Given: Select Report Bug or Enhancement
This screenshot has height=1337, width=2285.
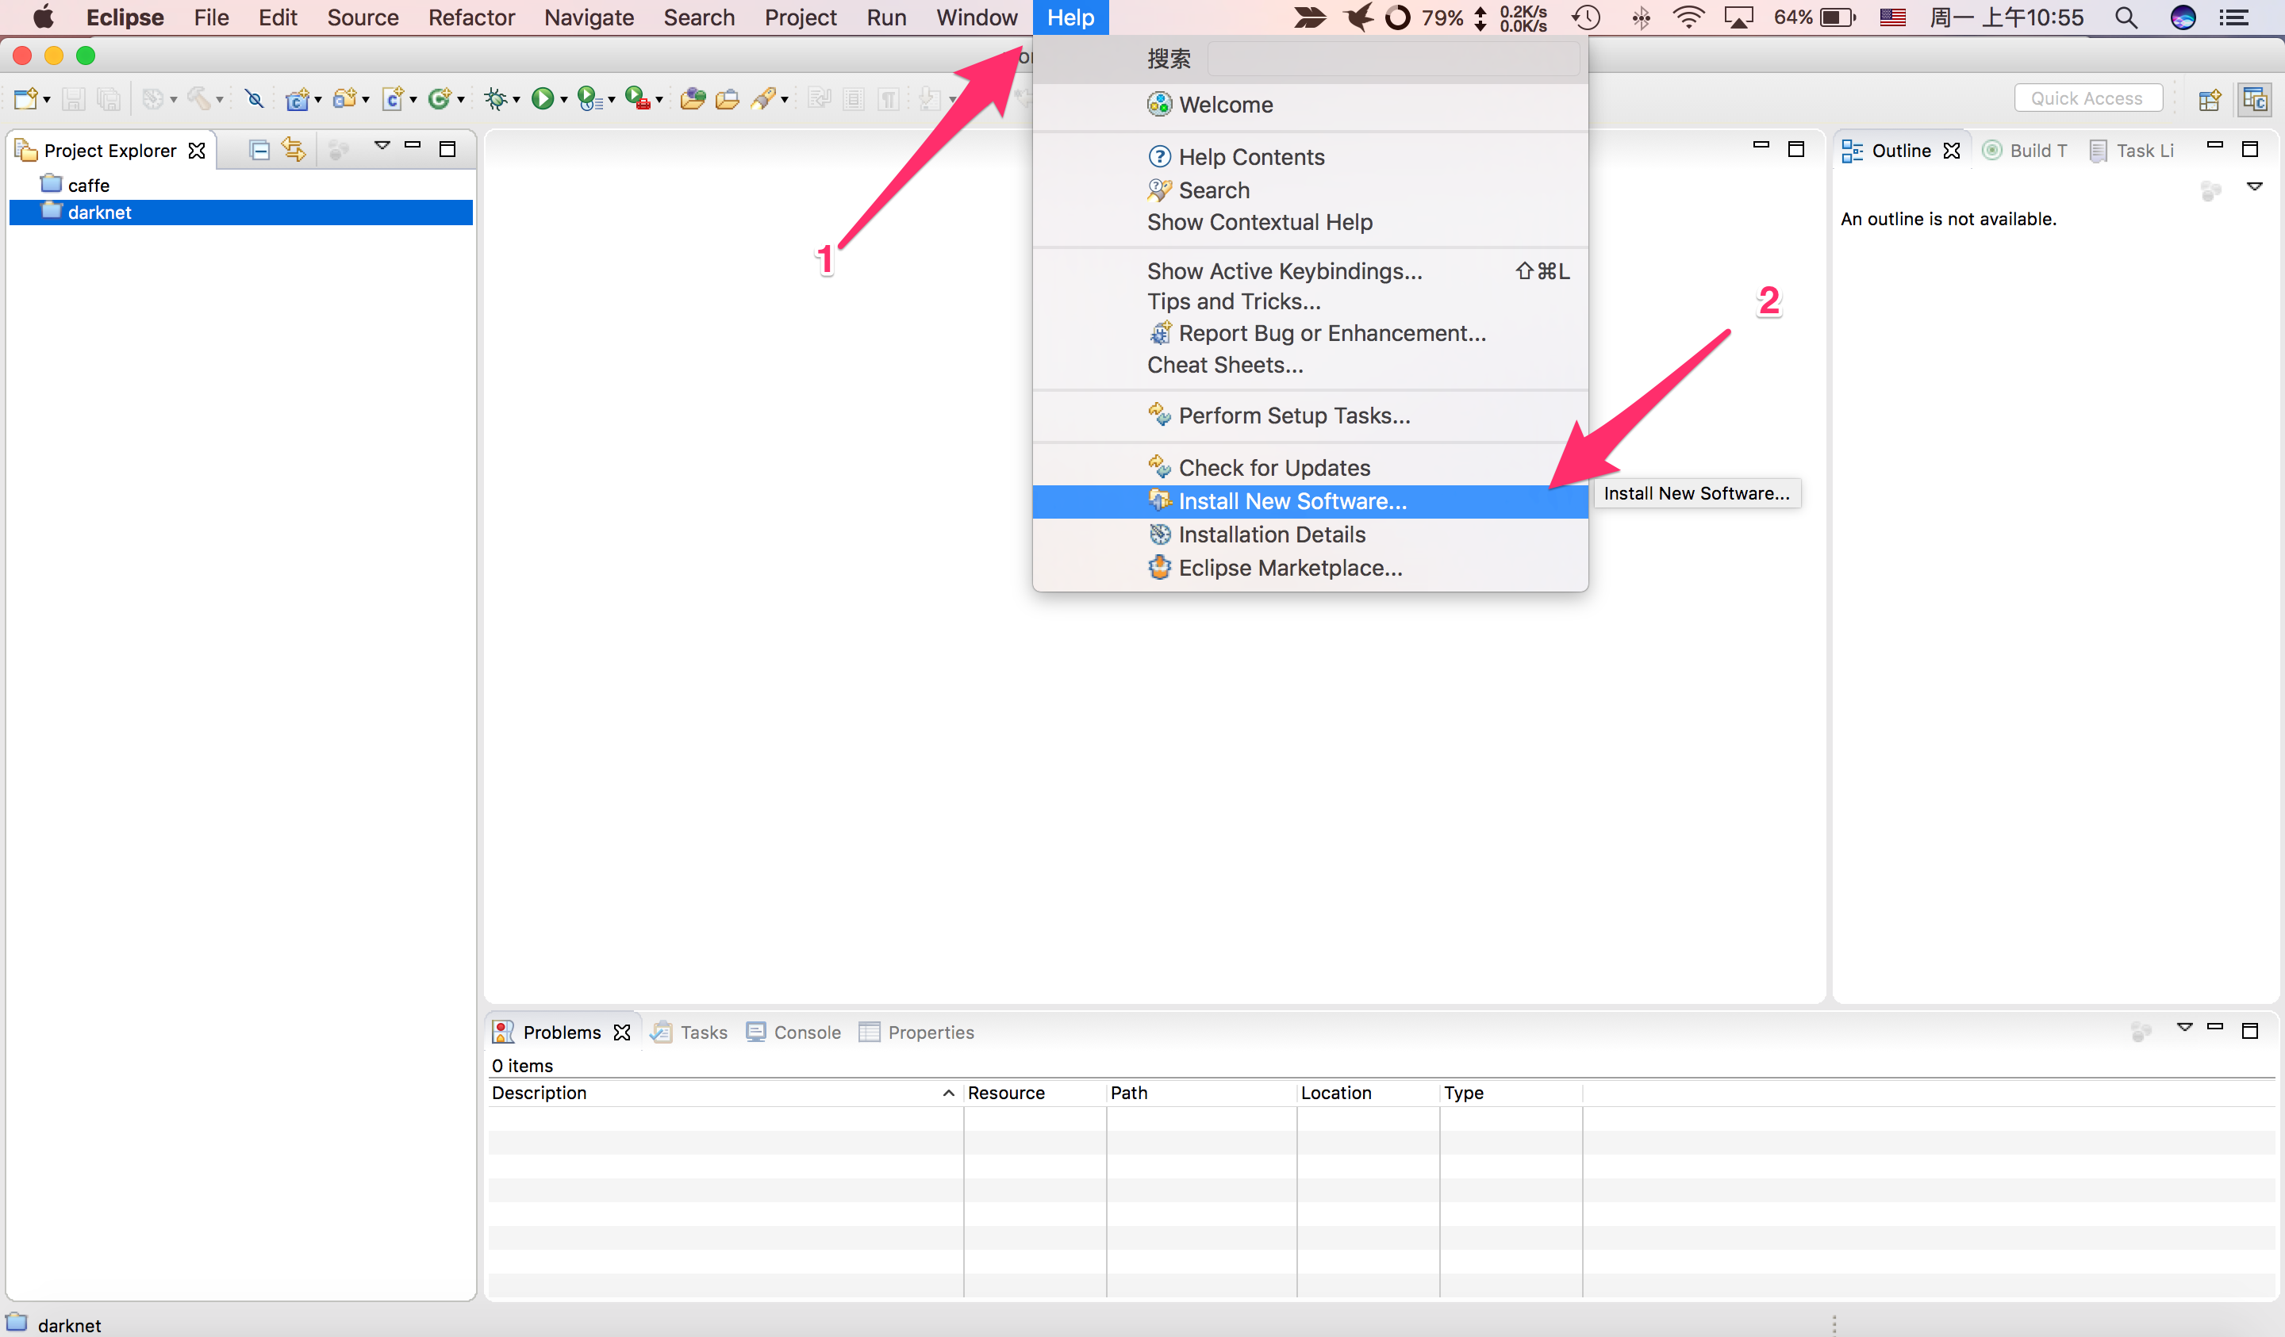Looking at the screenshot, I should [1310, 334].
